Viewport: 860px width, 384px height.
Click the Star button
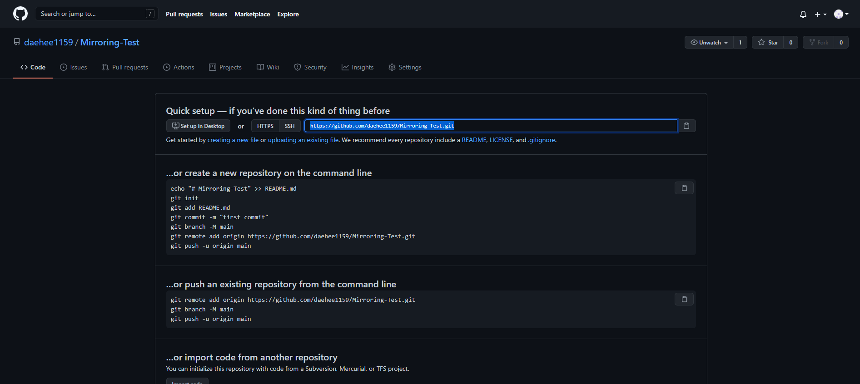768,42
